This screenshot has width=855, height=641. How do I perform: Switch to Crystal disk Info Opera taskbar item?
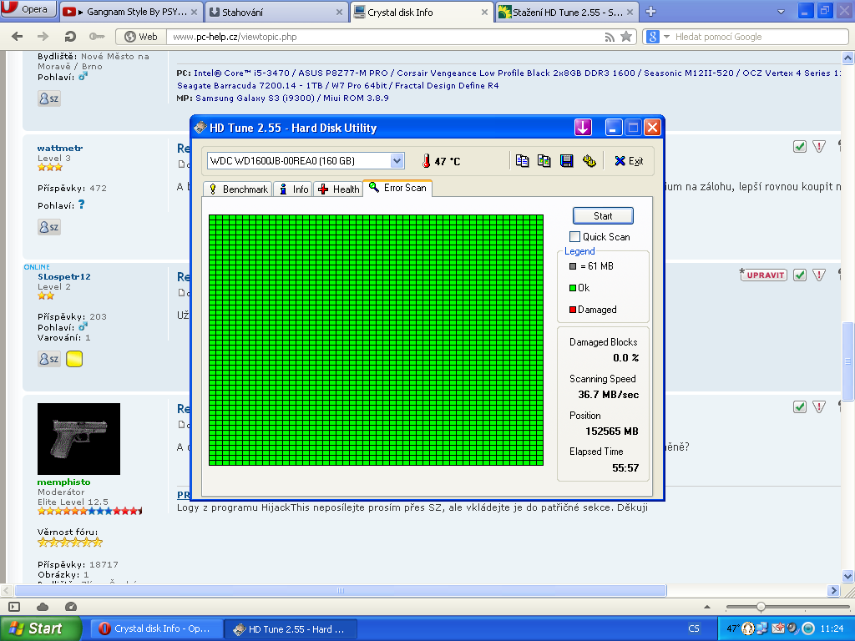pos(156,628)
